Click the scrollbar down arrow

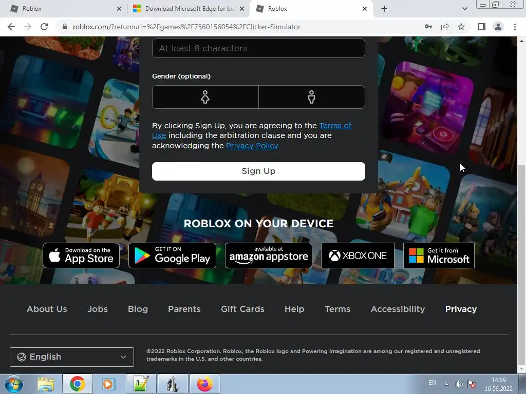tap(522, 369)
